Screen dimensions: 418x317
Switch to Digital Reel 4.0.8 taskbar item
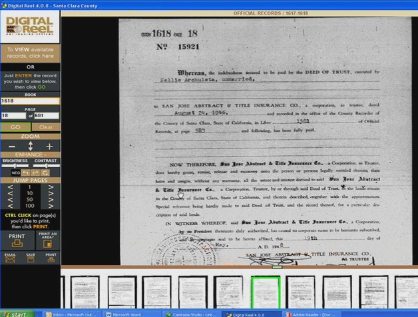click(250, 314)
